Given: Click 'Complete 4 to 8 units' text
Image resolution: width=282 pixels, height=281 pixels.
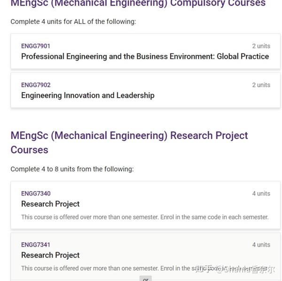Looking at the screenshot, I should [x=72, y=169].
